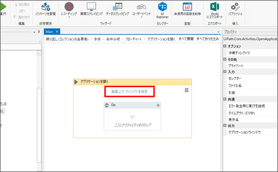The image size is (278, 172).
Task: Select the Do container header text
Action: click(x=113, y=105)
